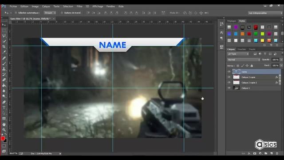Image resolution: width=284 pixels, height=160 pixels.
Task: Open the Opacité slider dropdown arrow
Action: coord(281,60)
